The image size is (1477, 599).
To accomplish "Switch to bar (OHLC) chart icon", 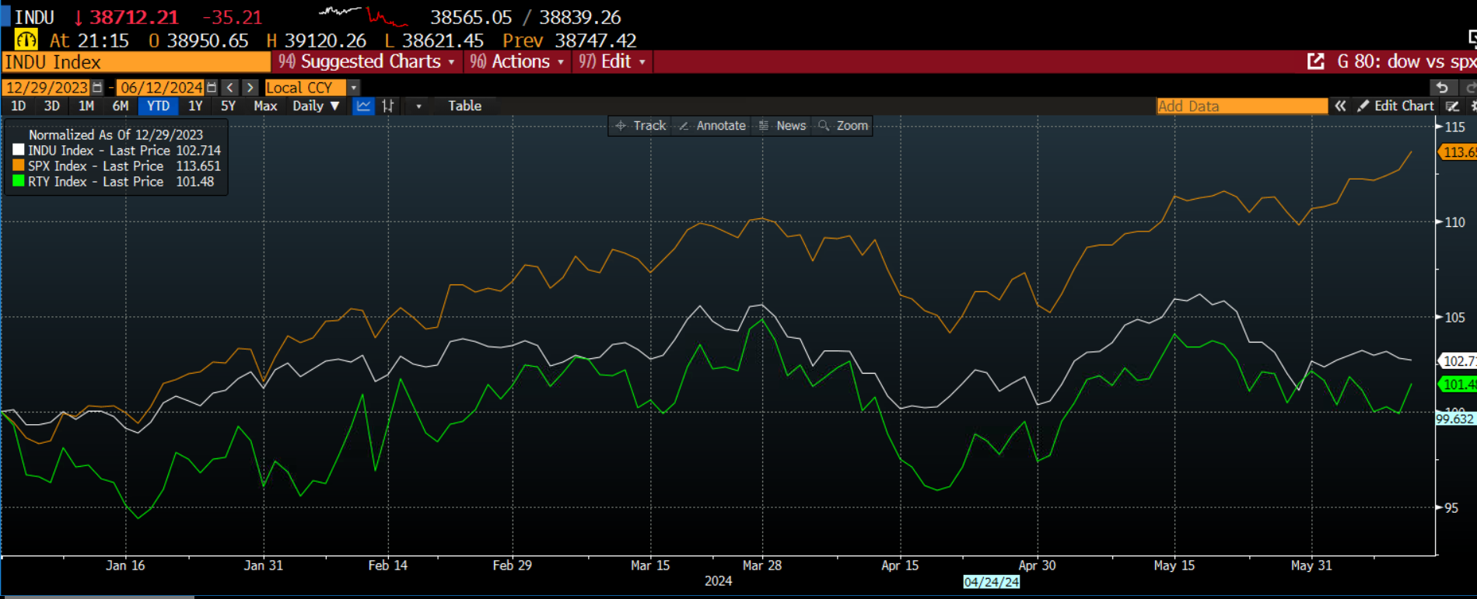I will pyautogui.click(x=387, y=106).
